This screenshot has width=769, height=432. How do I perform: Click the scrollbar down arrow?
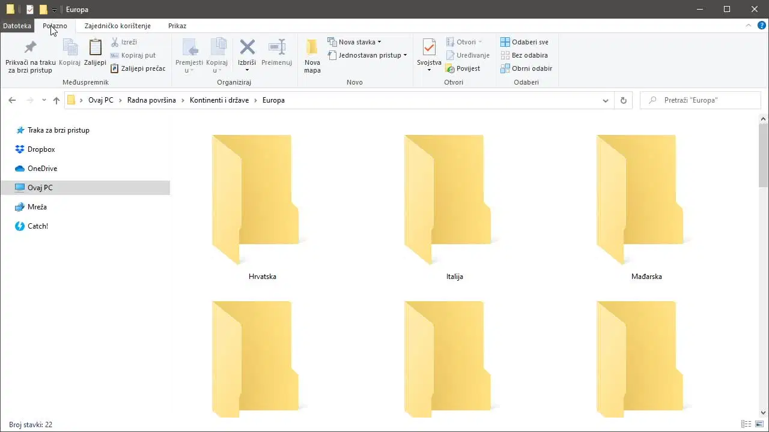(764, 412)
